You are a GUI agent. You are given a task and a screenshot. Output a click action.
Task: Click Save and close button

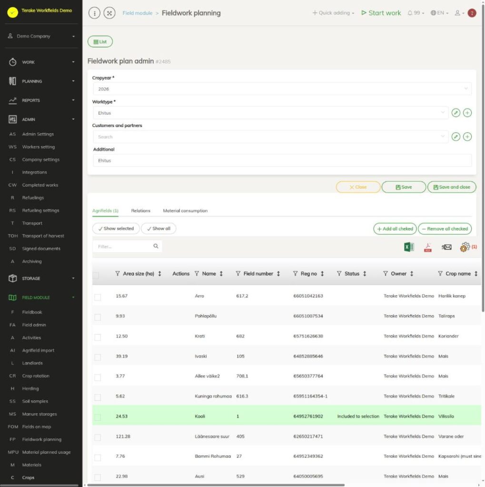coord(452,187)
